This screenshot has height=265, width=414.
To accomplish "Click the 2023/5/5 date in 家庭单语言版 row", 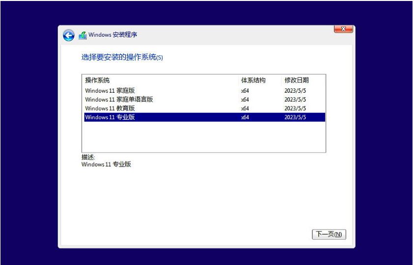I will click(295, 100).
